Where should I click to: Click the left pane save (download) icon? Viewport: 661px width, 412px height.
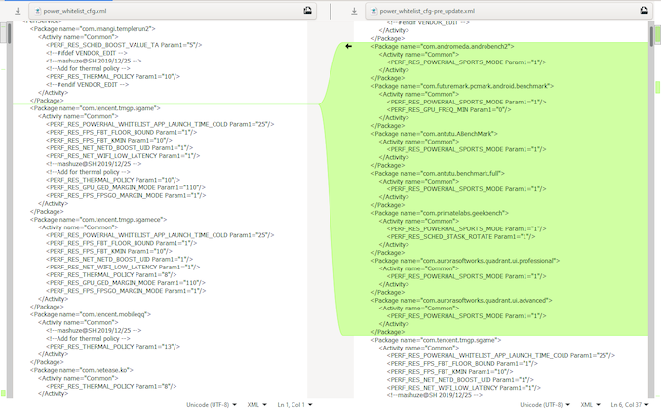[17, 10]
